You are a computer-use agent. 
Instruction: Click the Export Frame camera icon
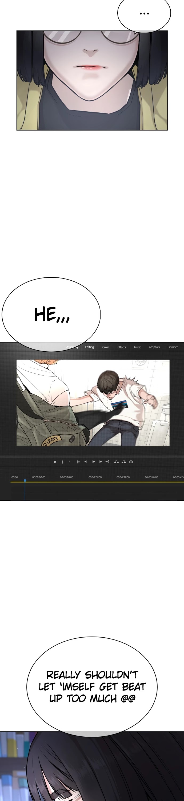131,462
